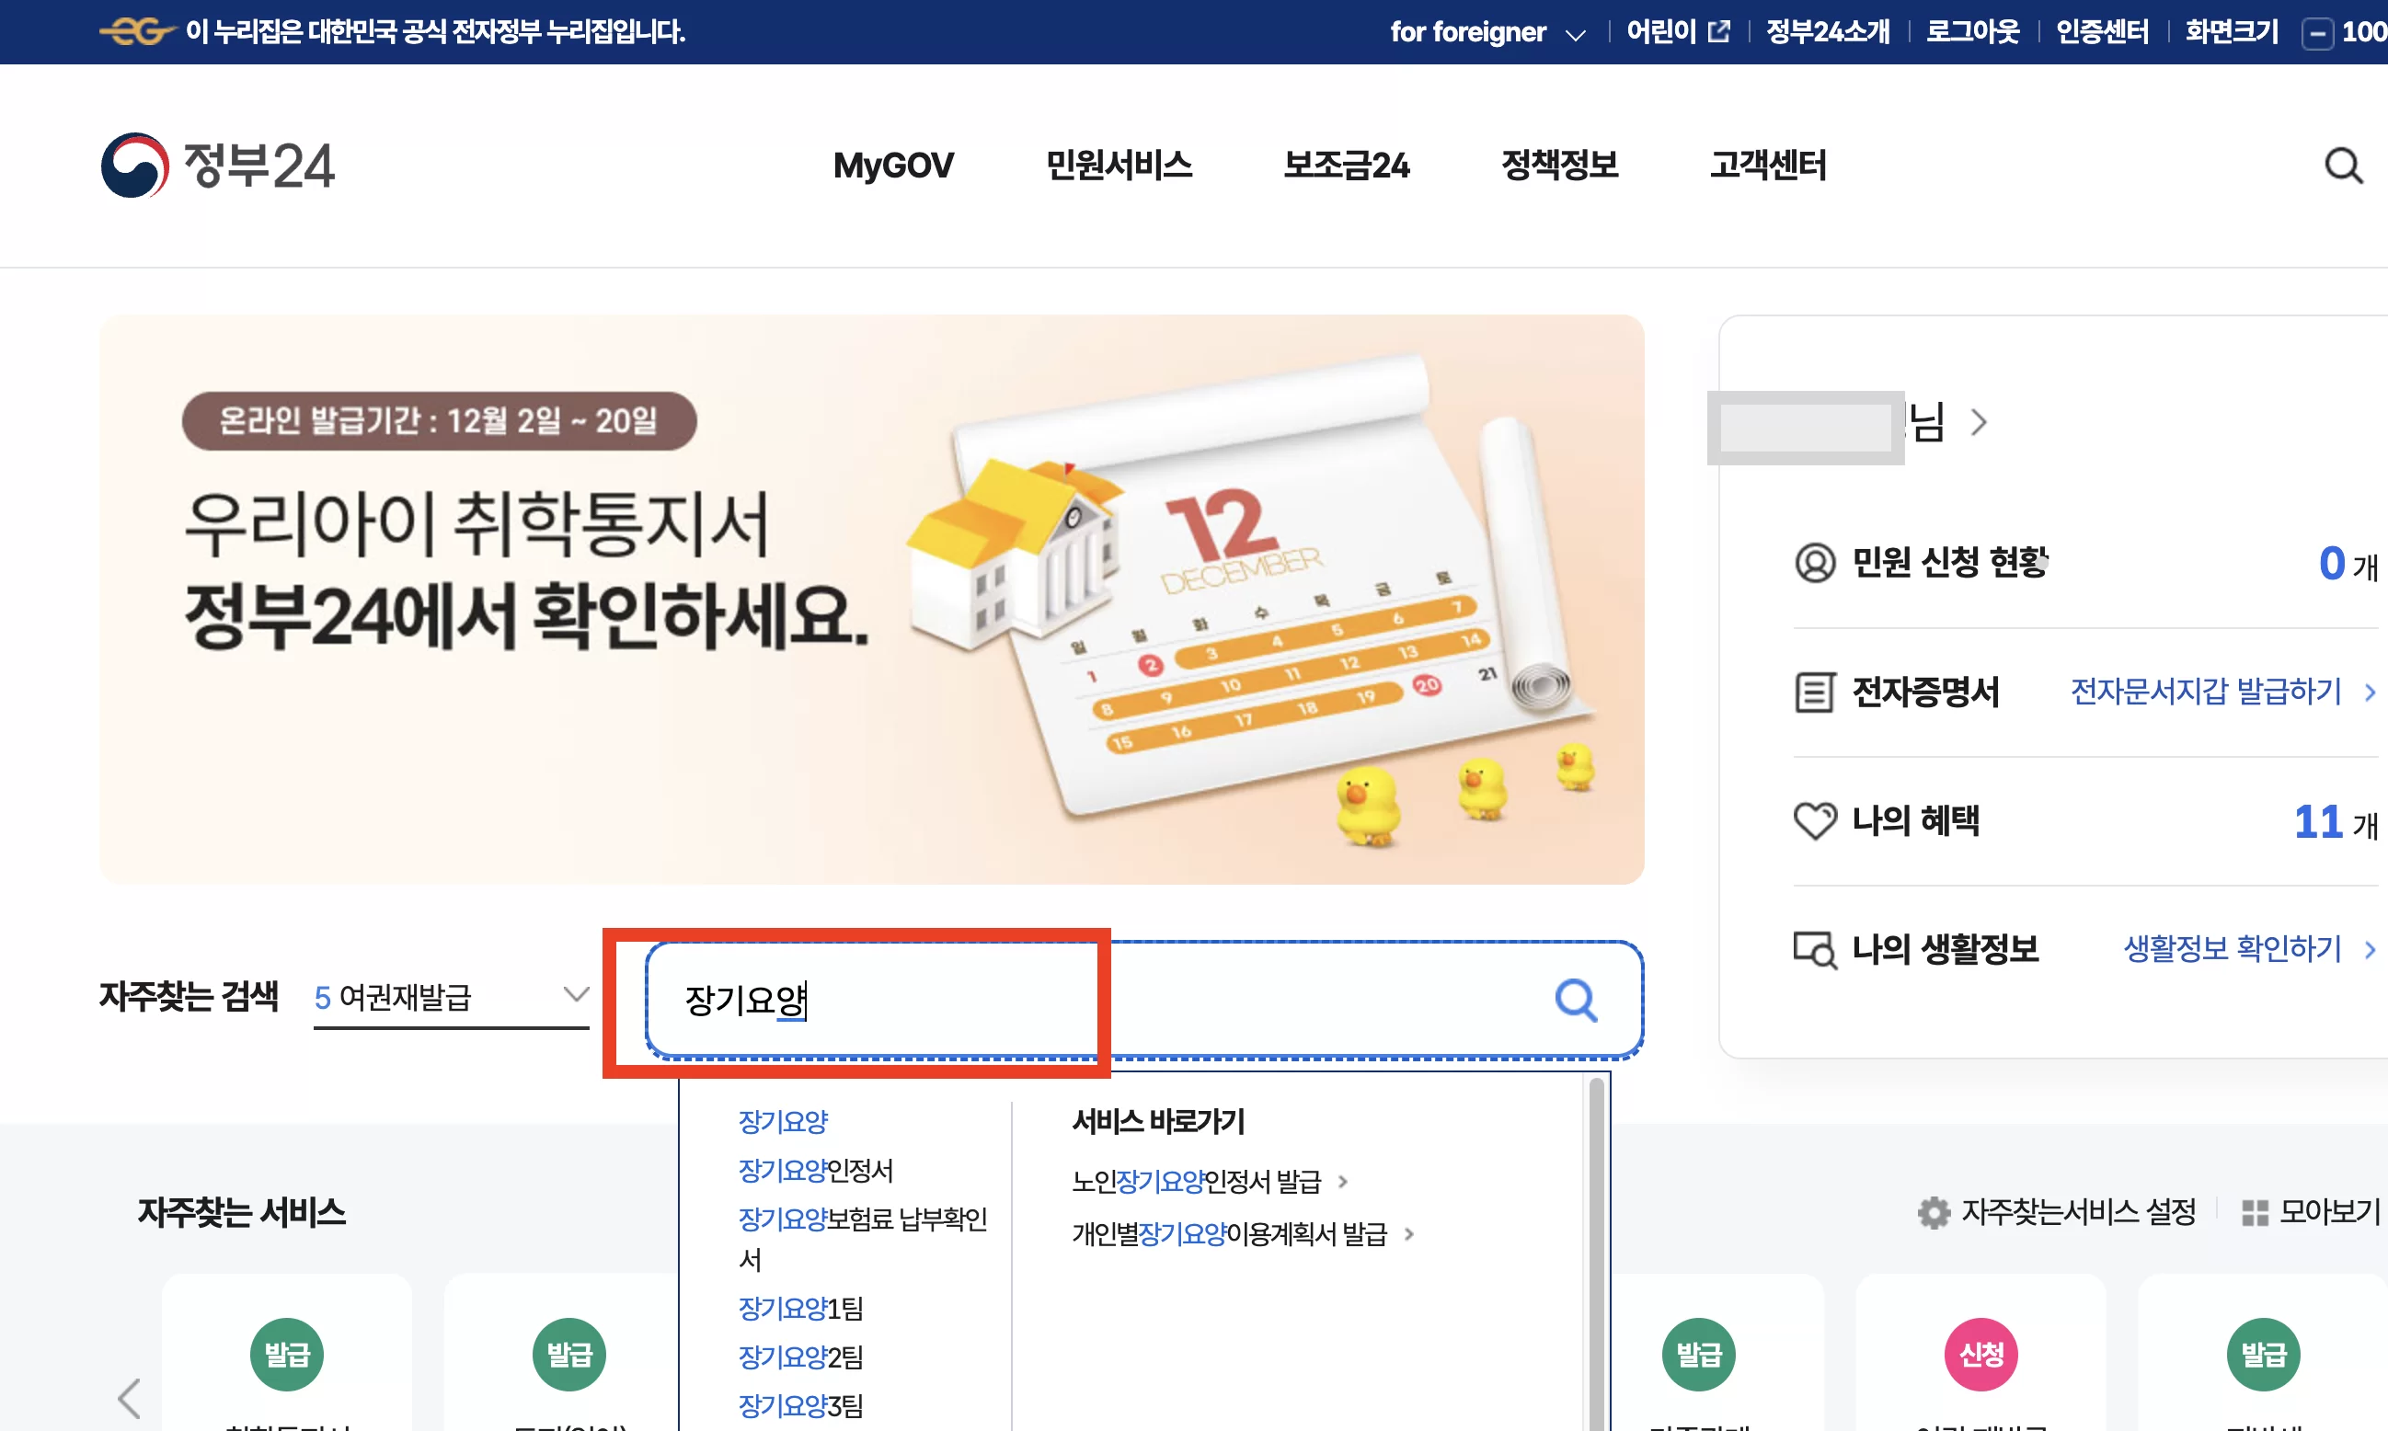Click the minus button beside screen size 100

(x=2316, y=34)
